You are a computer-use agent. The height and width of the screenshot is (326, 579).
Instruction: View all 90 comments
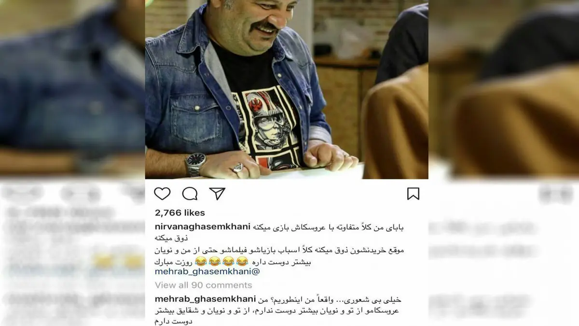[x=203, y=285]
